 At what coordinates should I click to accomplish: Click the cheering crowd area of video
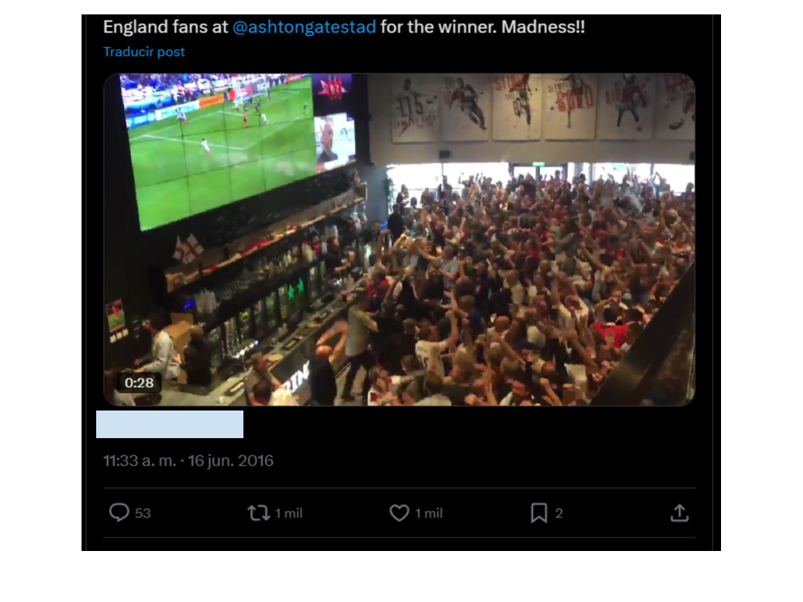tap(528, 287)
